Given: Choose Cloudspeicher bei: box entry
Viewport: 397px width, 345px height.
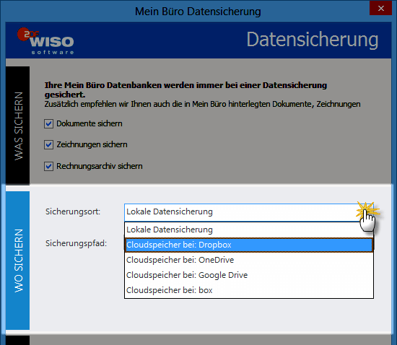Looking at the screenshot, I should coord(249,290).
